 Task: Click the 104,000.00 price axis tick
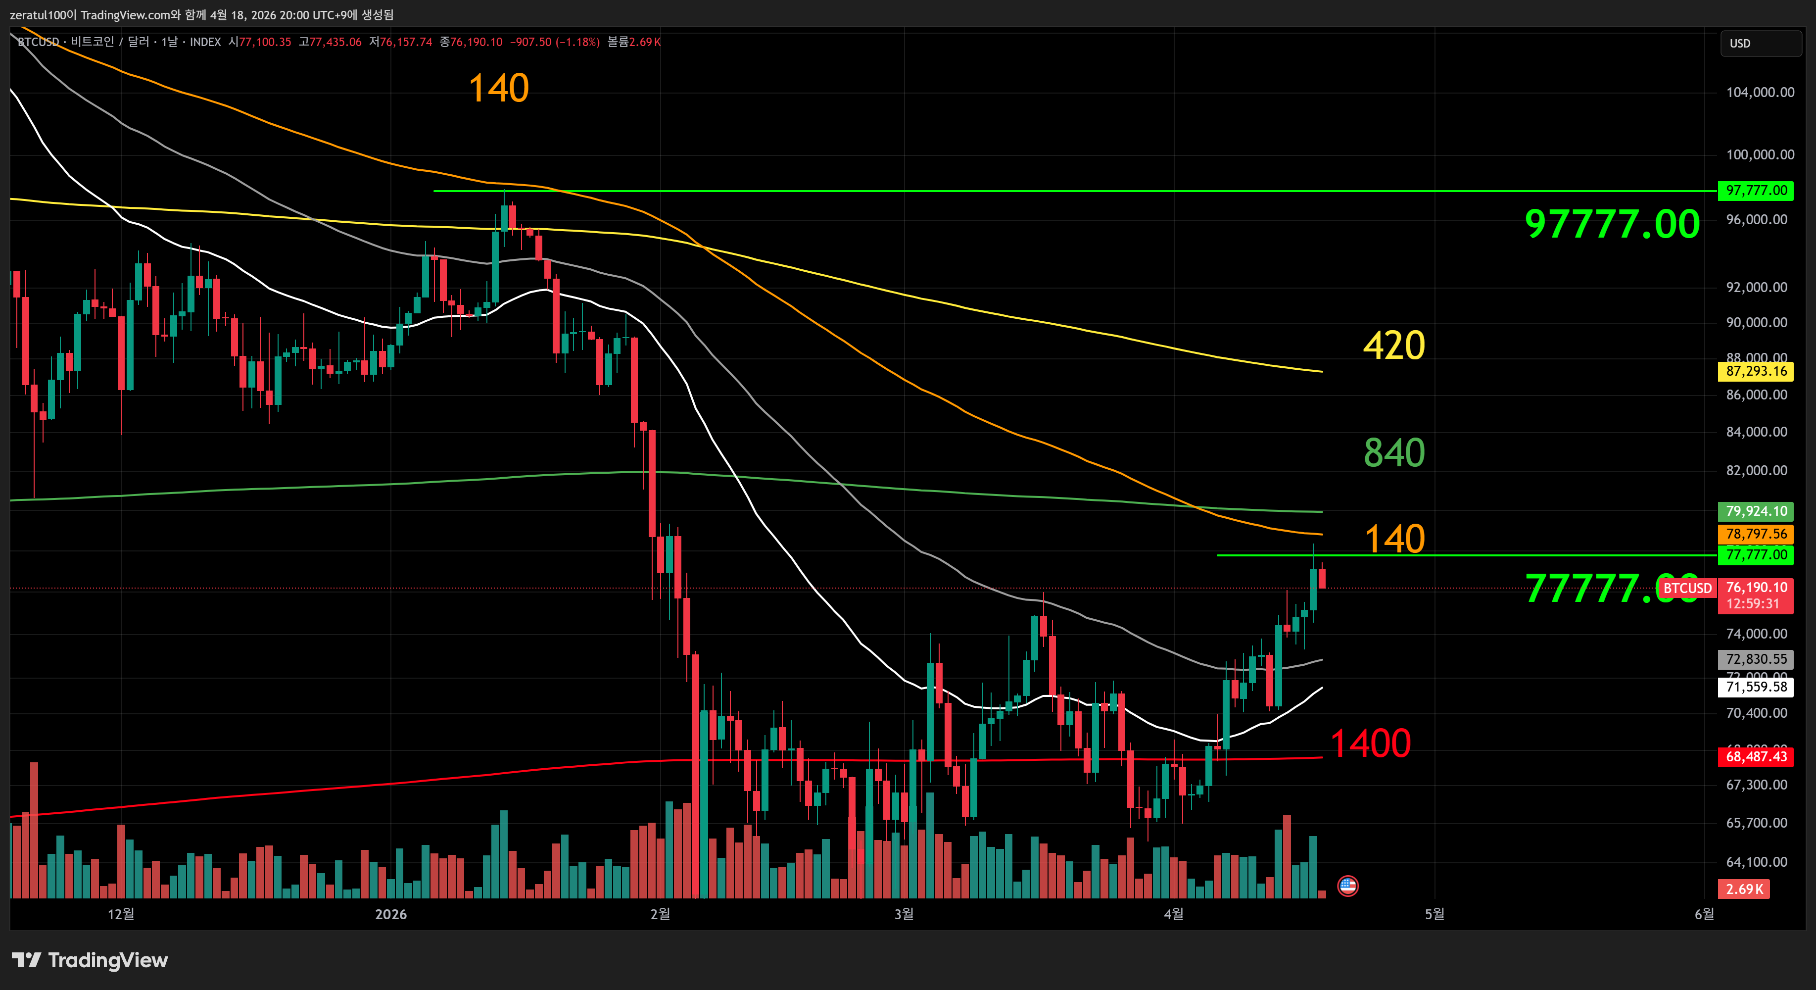tap(1760, 93)
